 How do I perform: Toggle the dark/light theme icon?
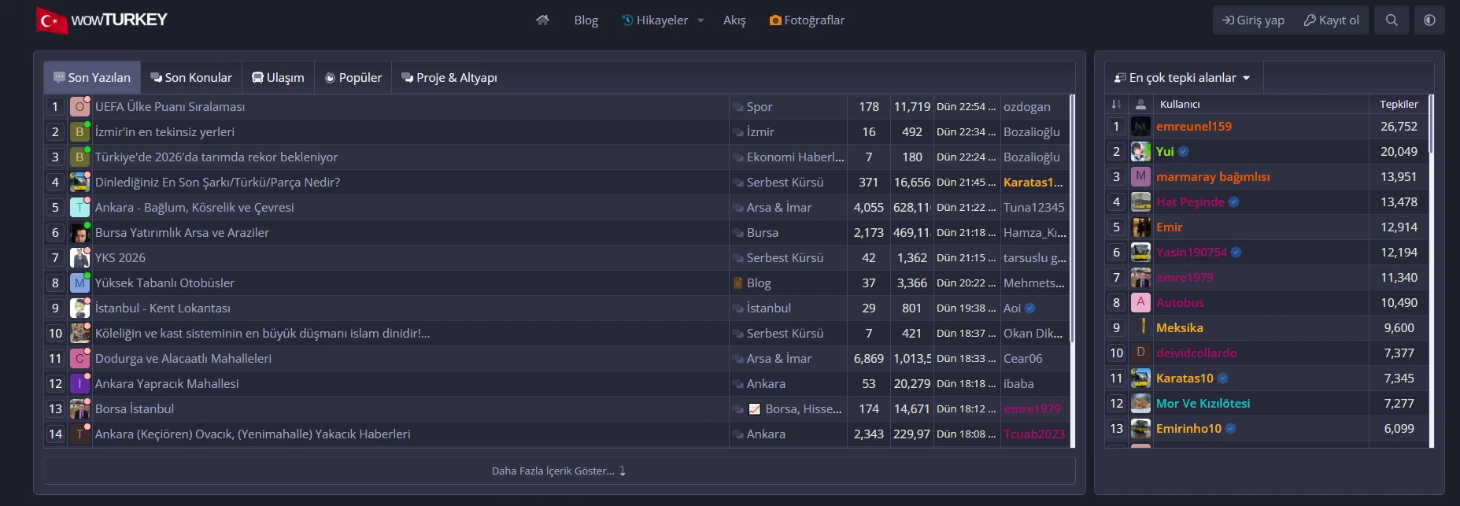pyautogui.click(x=1429, y=20)
